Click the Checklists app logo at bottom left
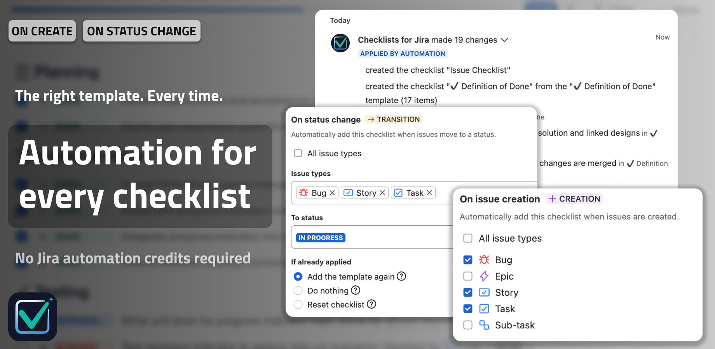Viewport: 715px width, 349px height. (33, 317)
